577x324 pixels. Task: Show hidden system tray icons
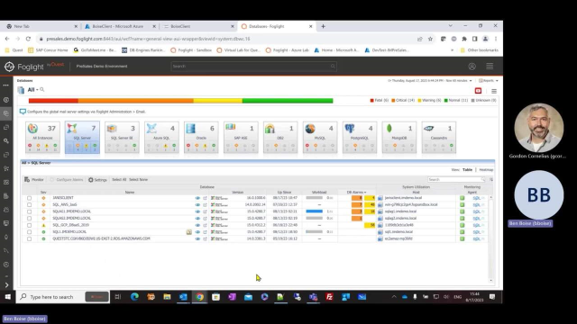[394, 297]
